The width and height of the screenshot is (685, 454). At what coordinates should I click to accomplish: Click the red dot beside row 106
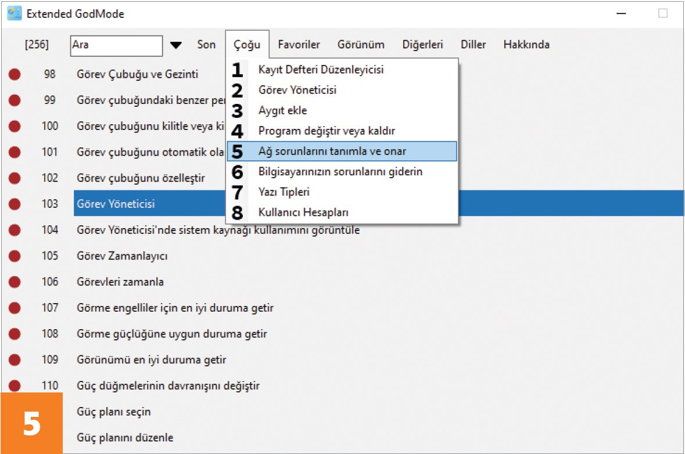point(15,282)
